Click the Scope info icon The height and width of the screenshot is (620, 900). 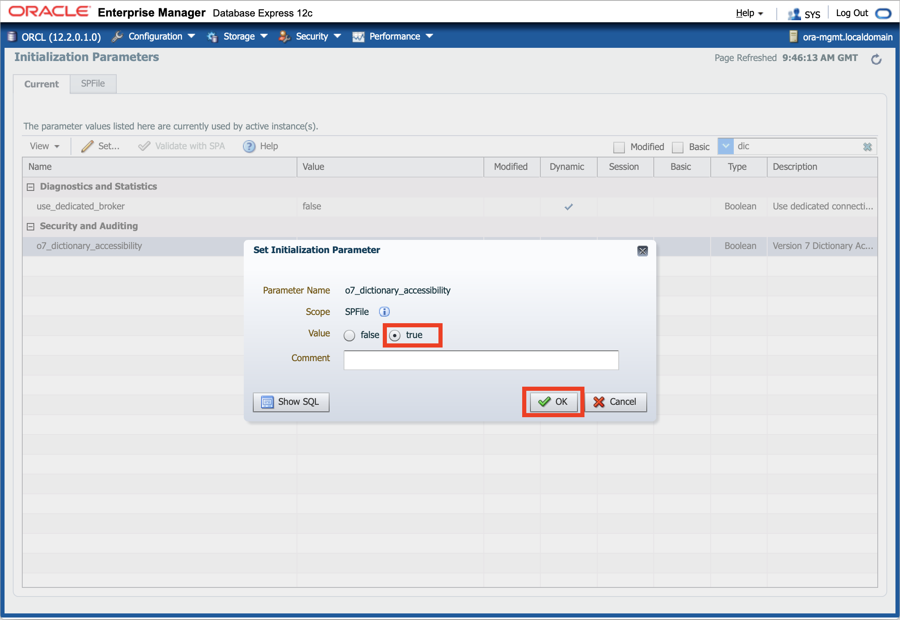click(384, 312)
